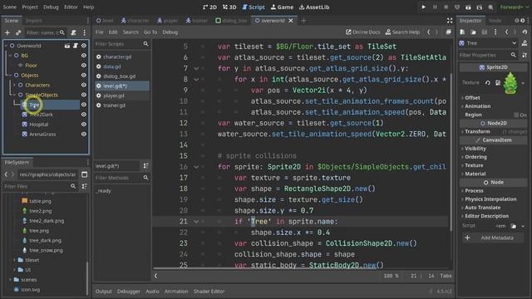This screenshot has width=532, height=299.
Task: Toggle distraction free mode icon
Action: (450, 21)
